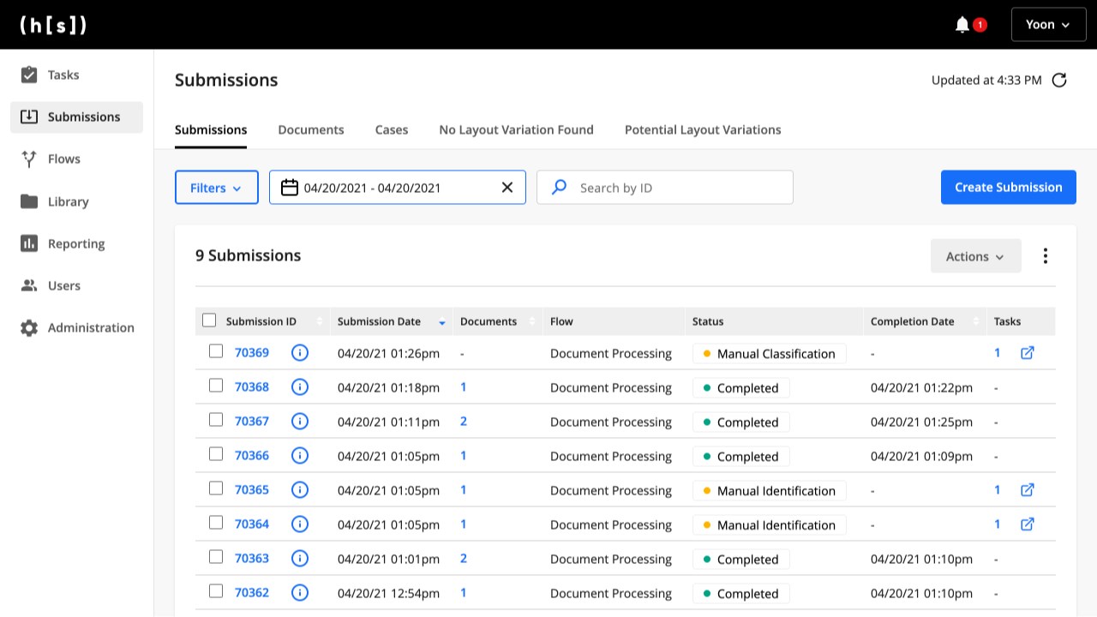Click the Create Submission button
1097x617 pixels.
tap(1008, 188)
